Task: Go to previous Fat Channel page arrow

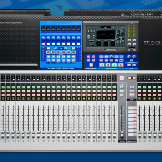Action: point(56,48)
